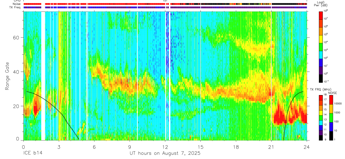Click the x-axis tick label '6'
This screenshot has height=159, width=345.
click(94, 147)
